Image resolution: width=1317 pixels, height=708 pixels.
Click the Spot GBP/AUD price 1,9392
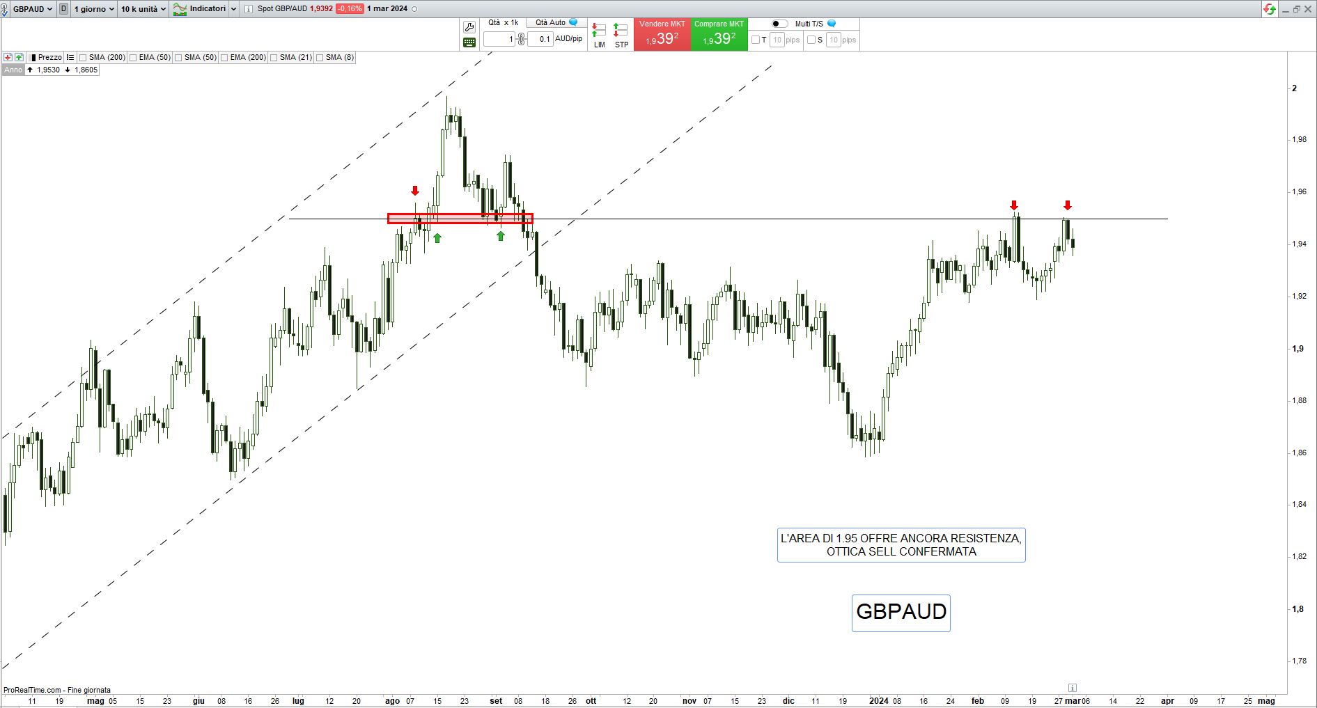coord(321,9)
